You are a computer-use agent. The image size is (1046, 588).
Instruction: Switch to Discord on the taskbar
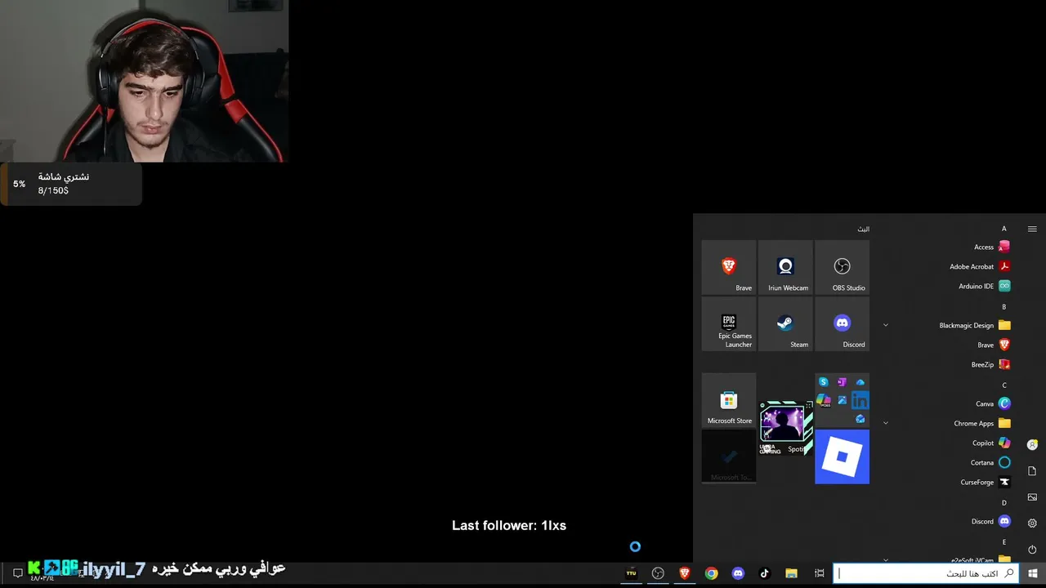738,573
